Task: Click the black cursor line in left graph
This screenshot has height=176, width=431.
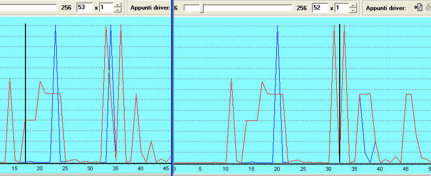Action: tap(25, 93)
